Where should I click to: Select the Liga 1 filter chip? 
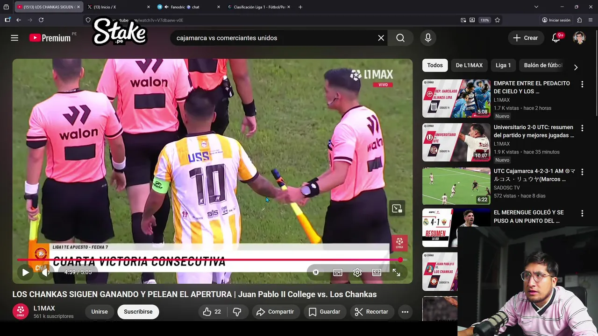point(503,65)
